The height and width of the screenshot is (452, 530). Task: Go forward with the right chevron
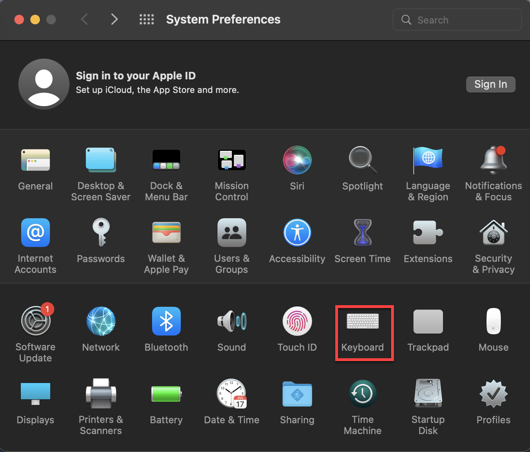tap(115, 19)
